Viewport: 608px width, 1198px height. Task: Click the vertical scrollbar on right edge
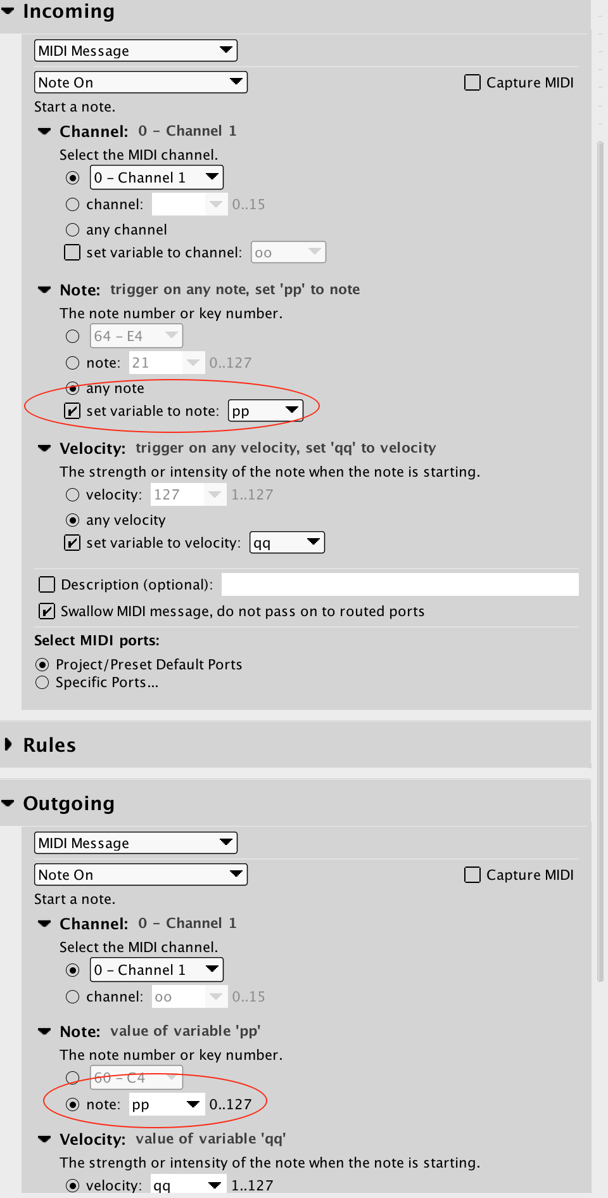(x=600, y=562)
